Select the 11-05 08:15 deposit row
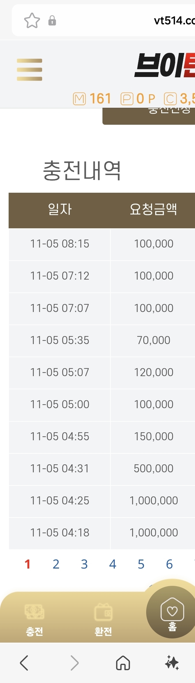195x683 pixels. (x=60, y=244)
